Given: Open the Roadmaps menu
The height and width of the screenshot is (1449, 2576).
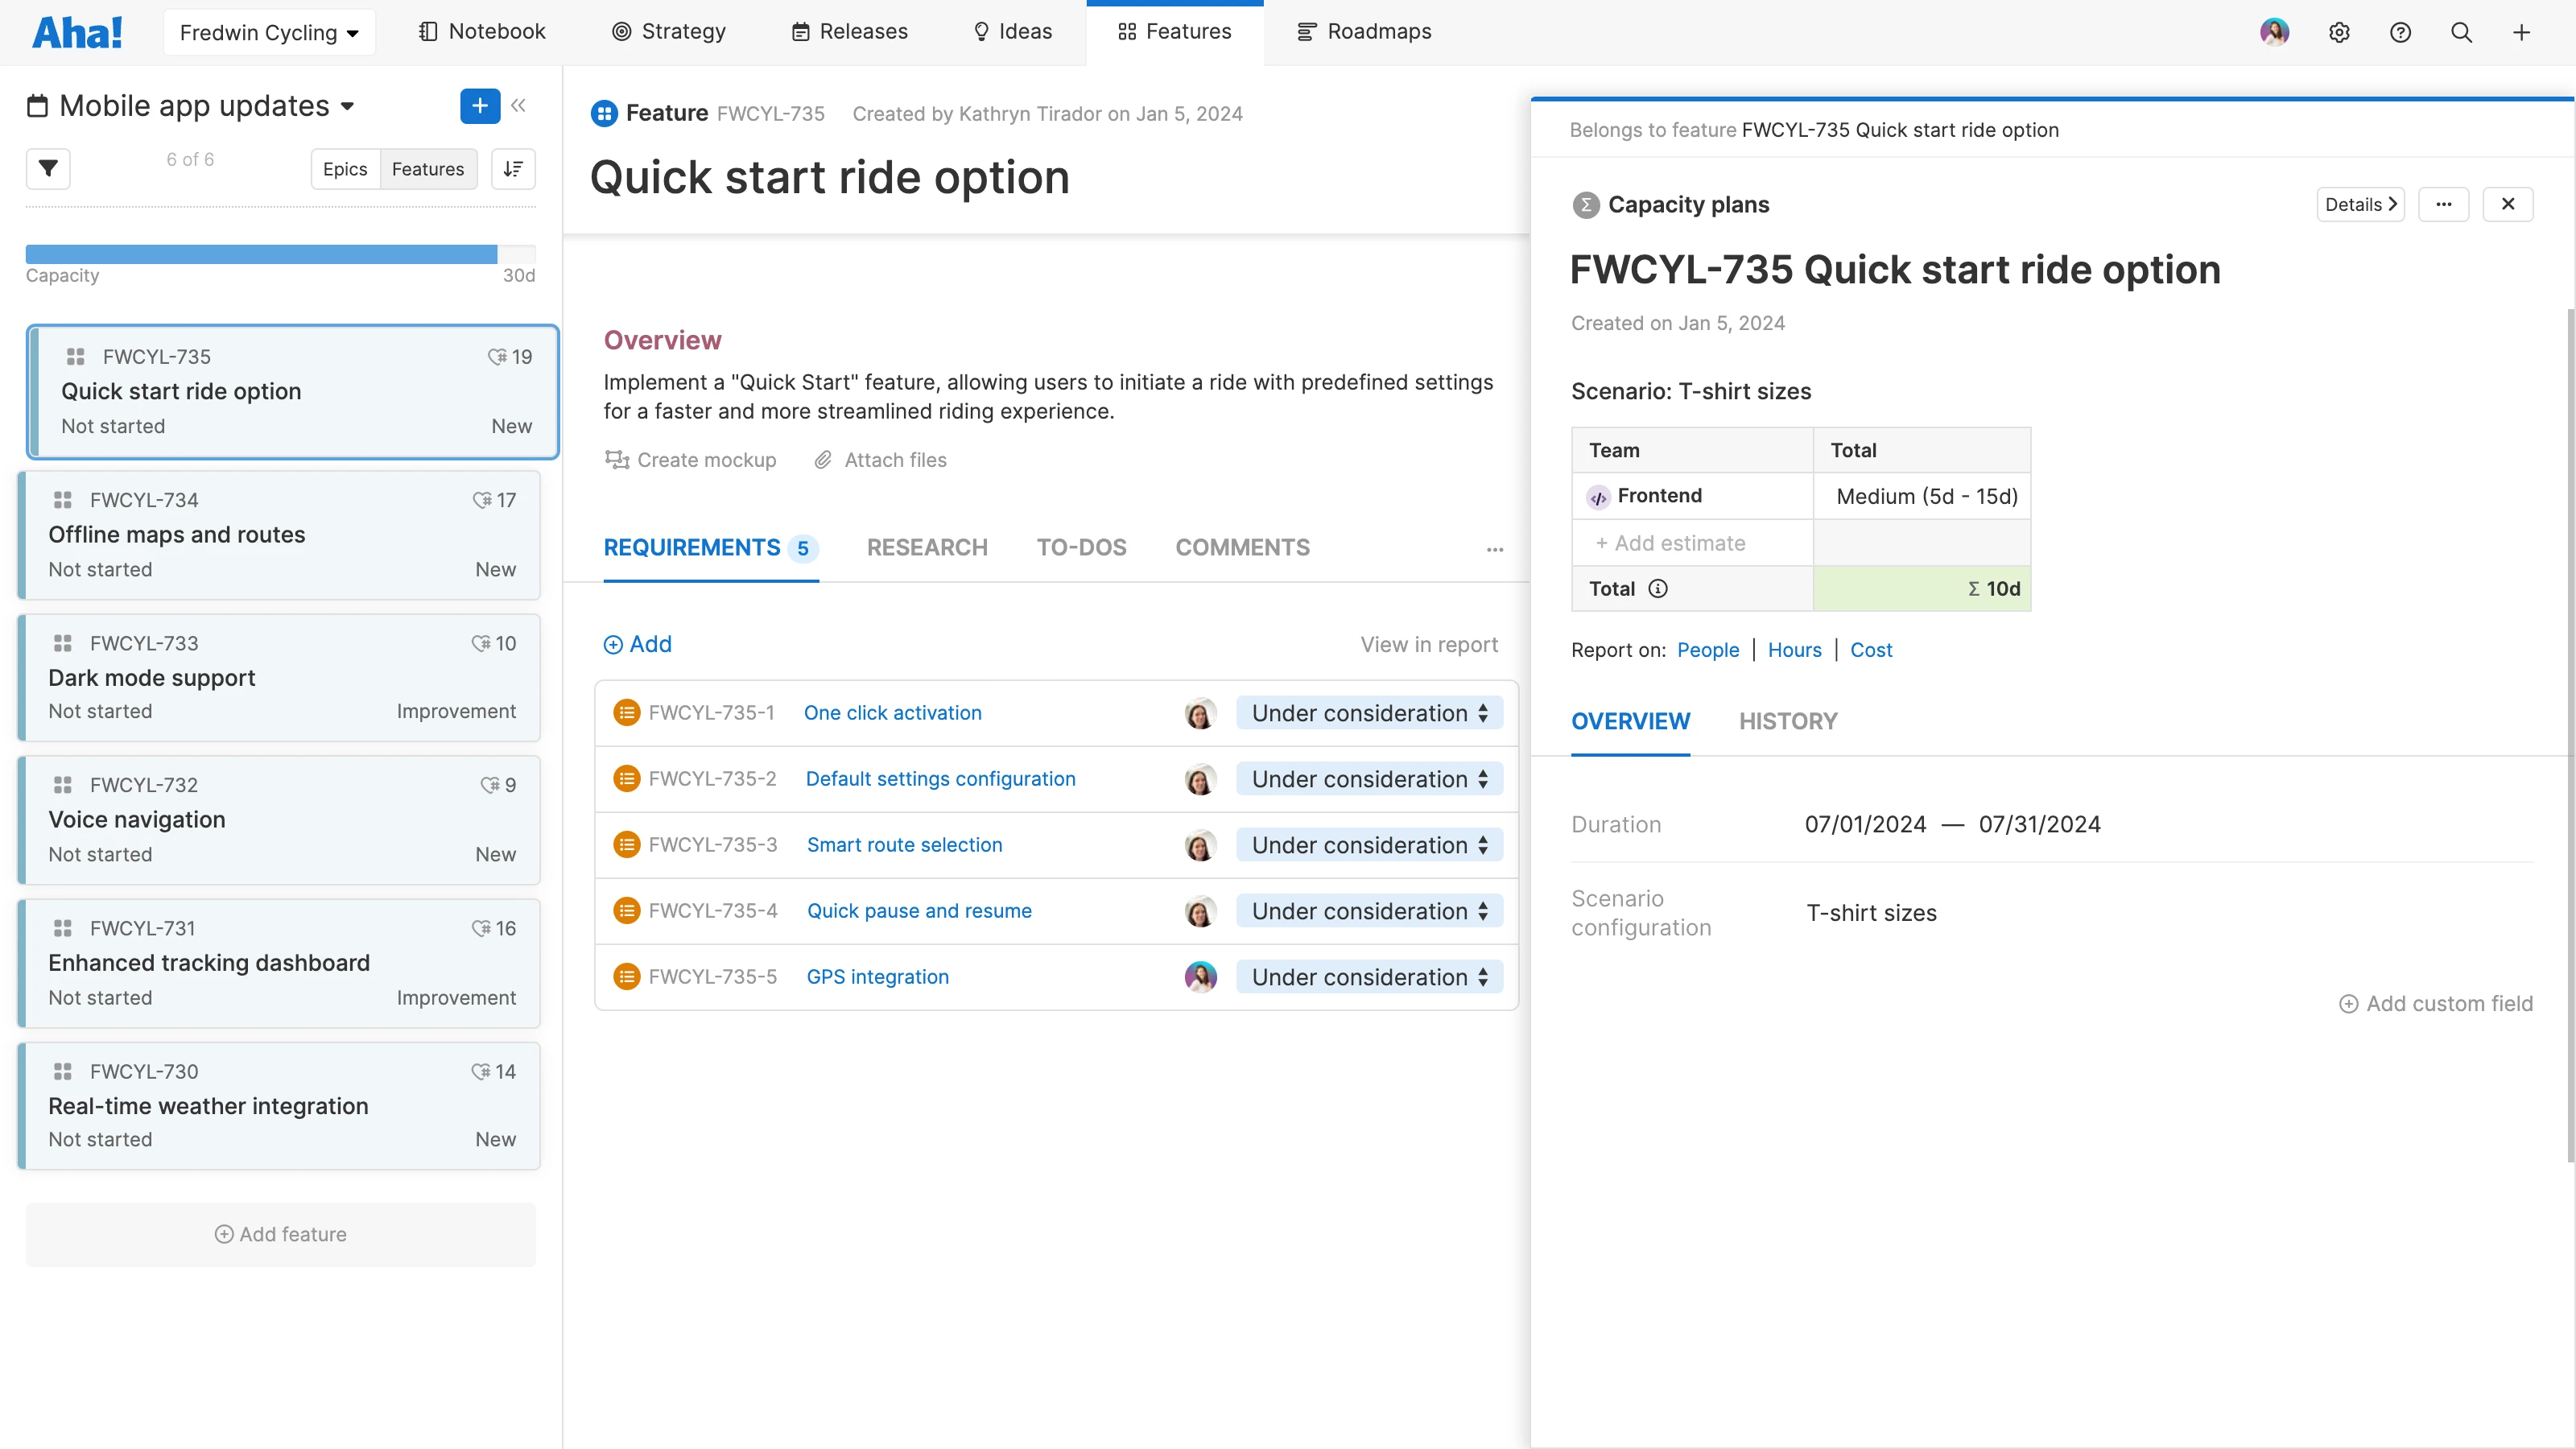Looking at the screenshot, I should coord(1364,32).
